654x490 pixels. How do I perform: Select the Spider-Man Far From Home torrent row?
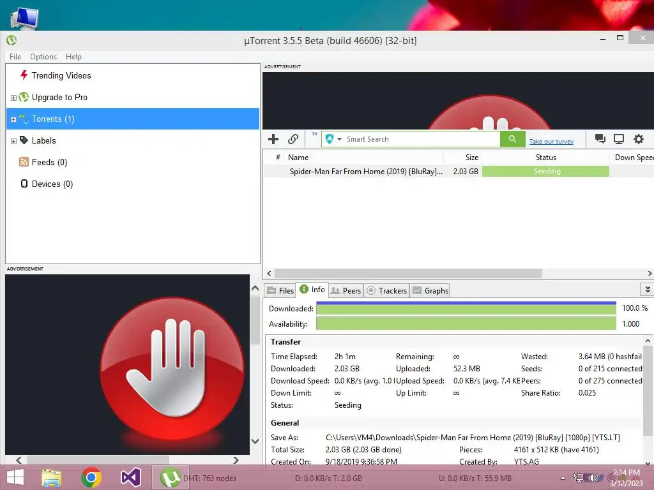coord(459,171)
